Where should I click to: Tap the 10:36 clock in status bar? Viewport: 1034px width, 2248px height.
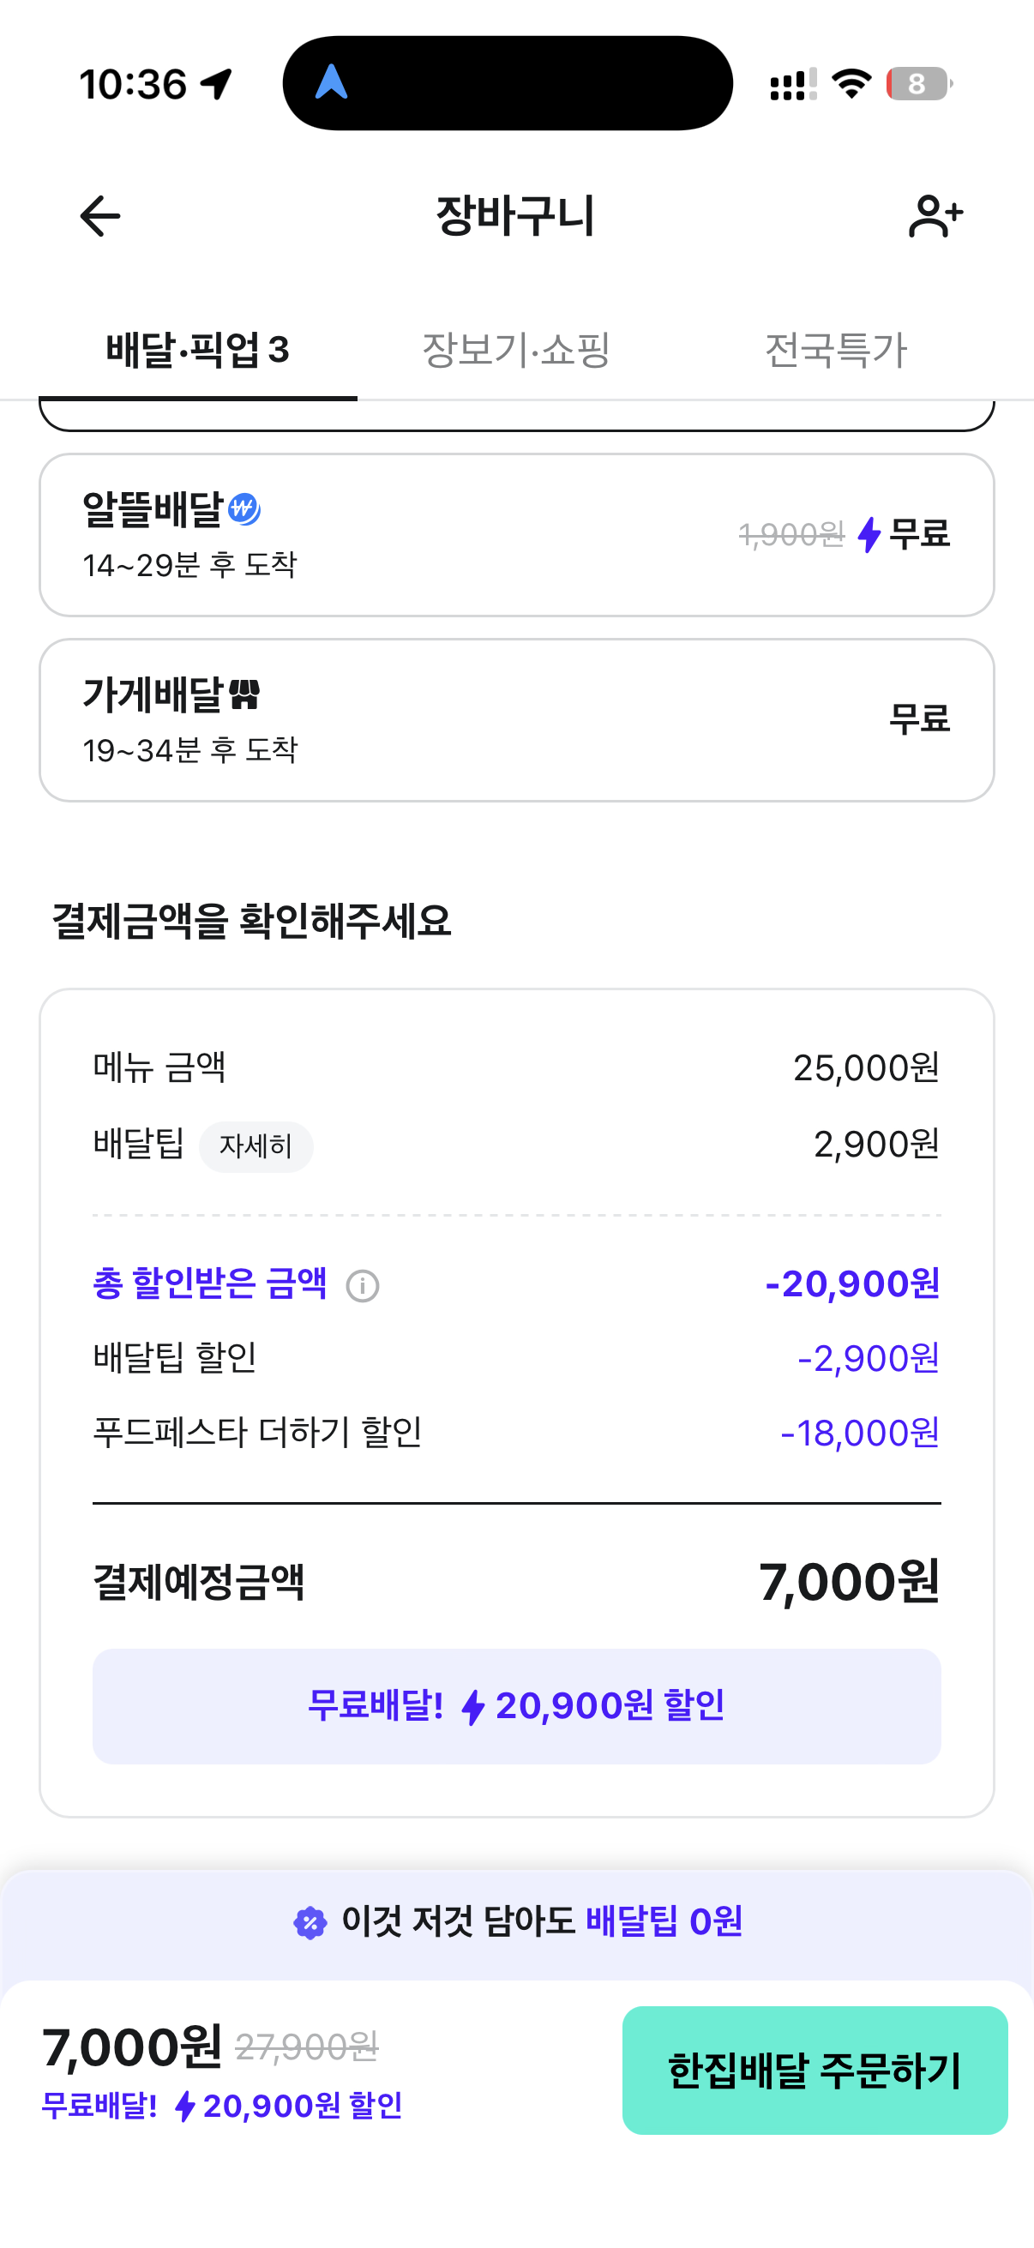pos(134,85)
